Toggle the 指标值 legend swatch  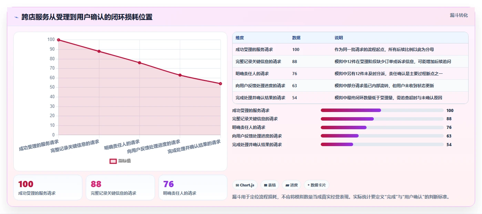coord(113,161)
